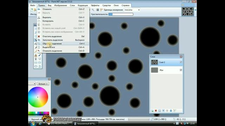225x126 pixels.
Task: Click the Open folder toolbar icon
Action: pos(35,10)
